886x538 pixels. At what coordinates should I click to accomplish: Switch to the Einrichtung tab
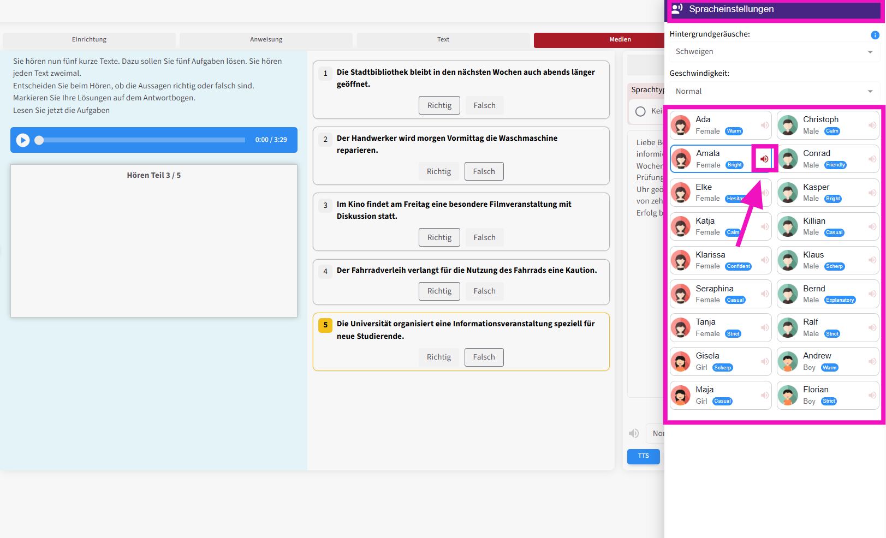89,40
